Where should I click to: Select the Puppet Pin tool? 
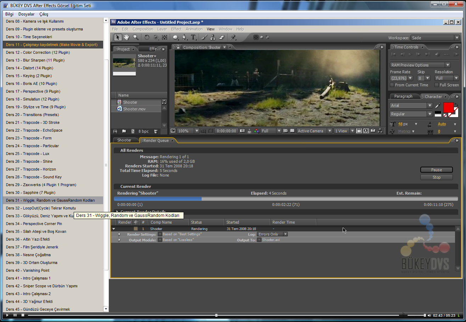(233, 37)
